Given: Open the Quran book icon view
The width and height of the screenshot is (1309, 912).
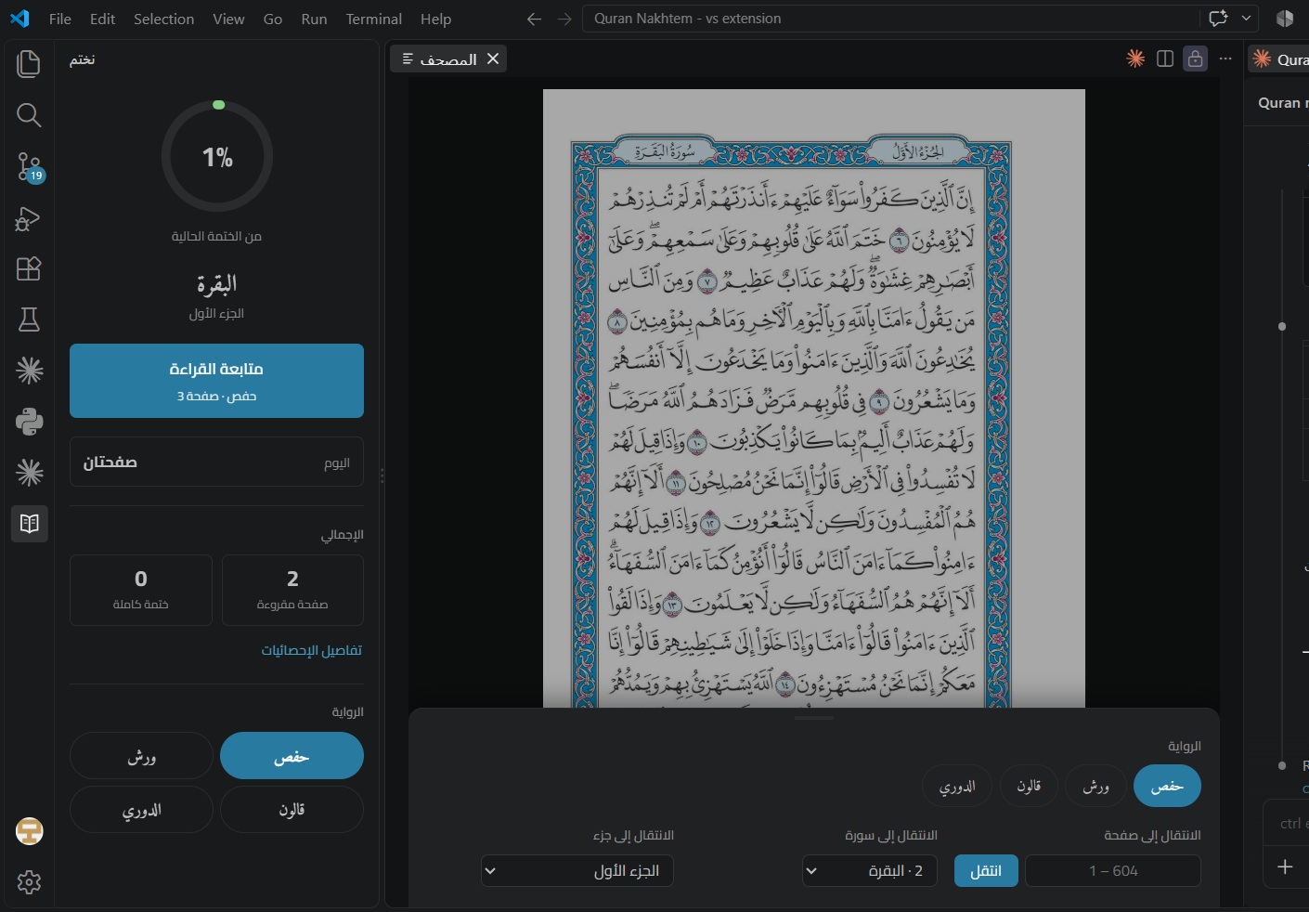Looking at the screenshot, I should pos(29,523).
